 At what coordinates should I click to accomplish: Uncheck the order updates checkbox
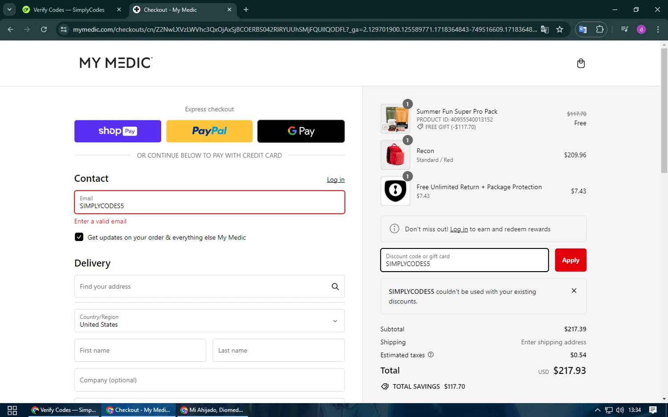point(79,237)
